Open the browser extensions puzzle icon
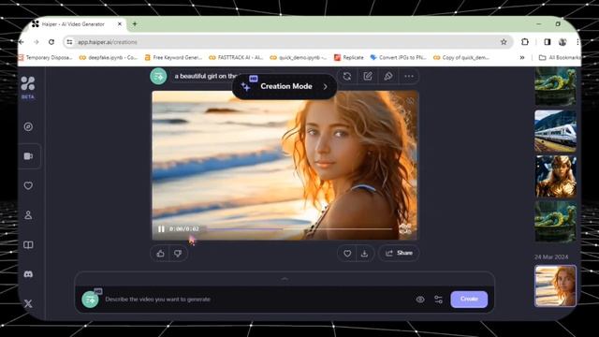 (x=525, y=42)
